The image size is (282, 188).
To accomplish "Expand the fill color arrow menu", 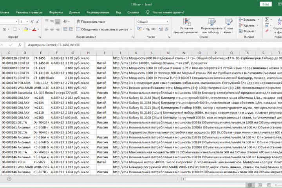I will [x=30, y=29].
